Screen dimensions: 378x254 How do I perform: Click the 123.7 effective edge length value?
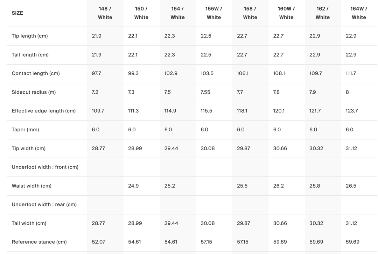click(352, 111)
